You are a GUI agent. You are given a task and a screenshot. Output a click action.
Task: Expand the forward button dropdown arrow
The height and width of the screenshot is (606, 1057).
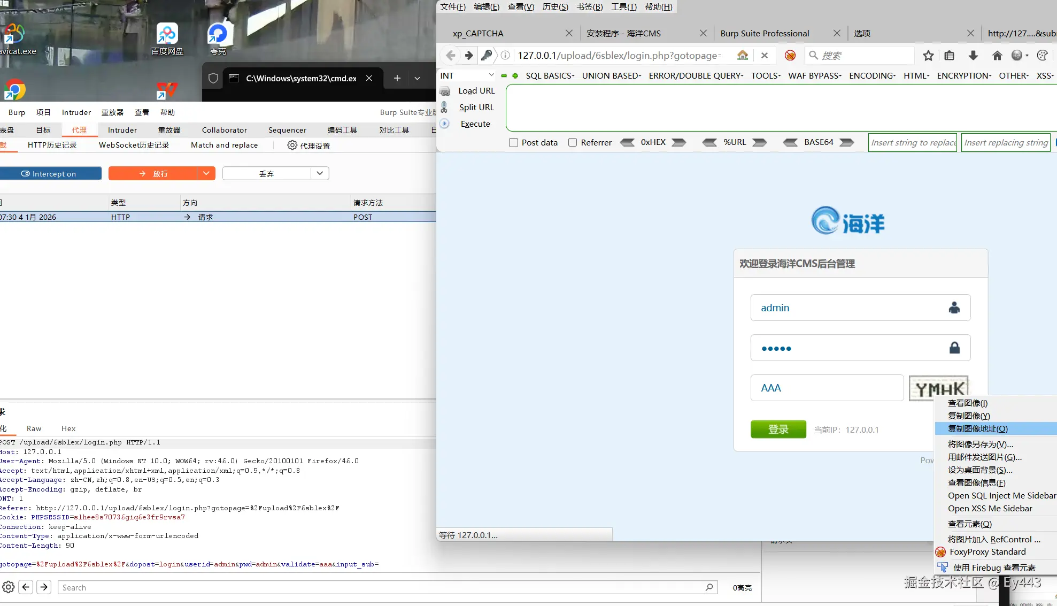point(206,173)
